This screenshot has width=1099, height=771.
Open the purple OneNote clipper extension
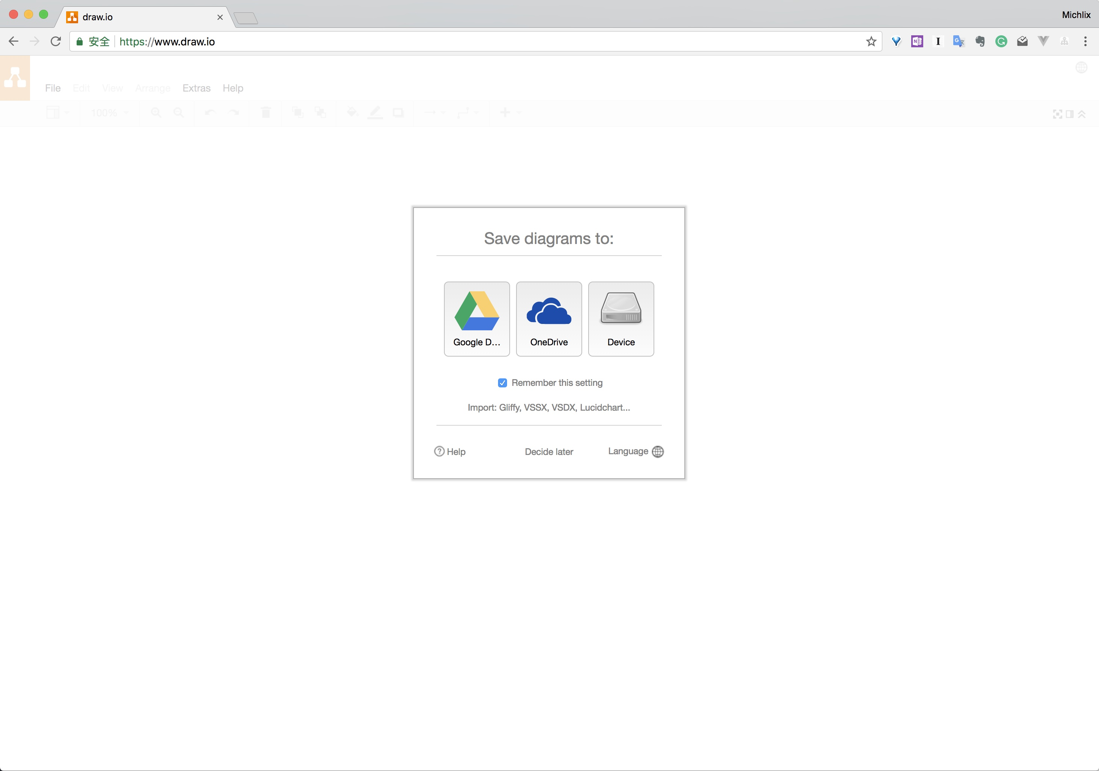pos(917,42)
